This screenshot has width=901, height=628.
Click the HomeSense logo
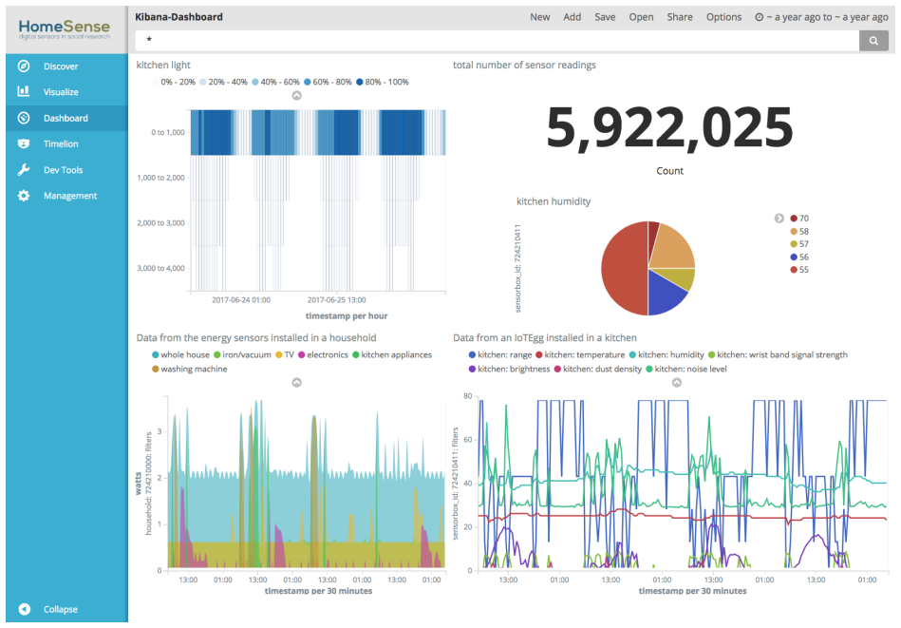point(65,29)
